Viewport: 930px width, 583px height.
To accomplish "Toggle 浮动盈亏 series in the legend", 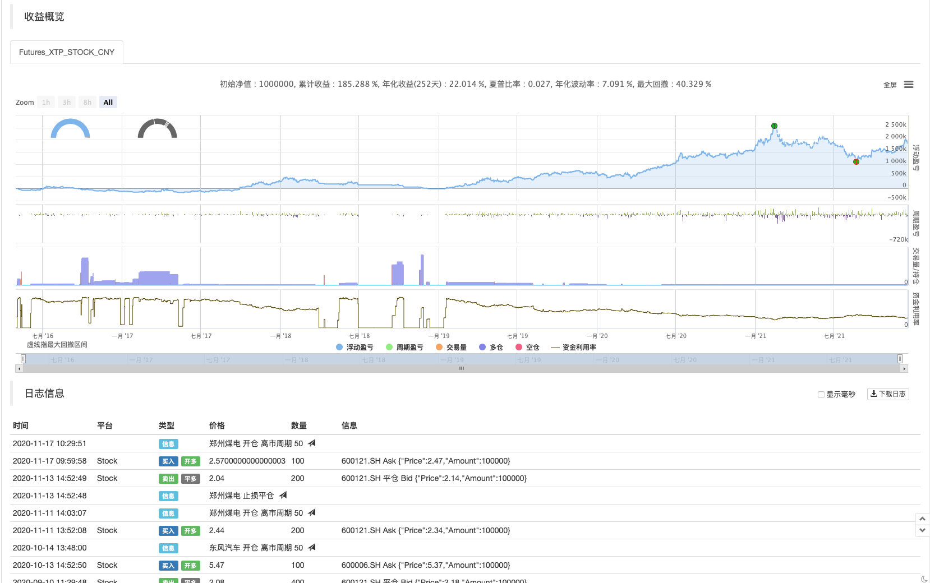I will coord(354,348).
